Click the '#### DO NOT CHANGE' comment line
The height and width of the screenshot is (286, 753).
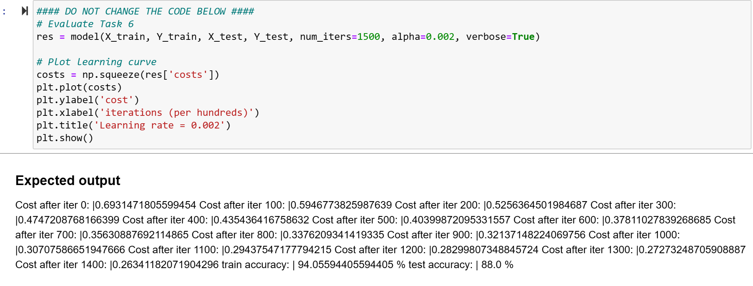145,11
